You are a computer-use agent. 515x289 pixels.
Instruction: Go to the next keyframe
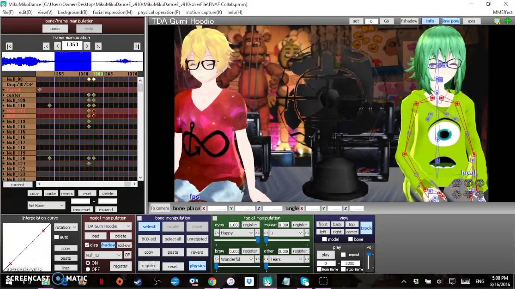coord(98,47)
